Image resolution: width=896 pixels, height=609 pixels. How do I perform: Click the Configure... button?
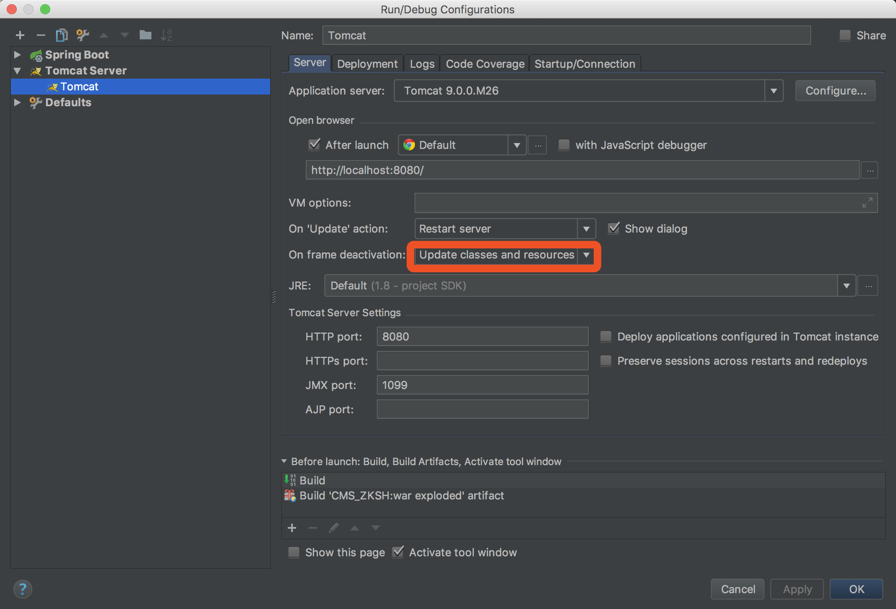[x=835, y=91]
